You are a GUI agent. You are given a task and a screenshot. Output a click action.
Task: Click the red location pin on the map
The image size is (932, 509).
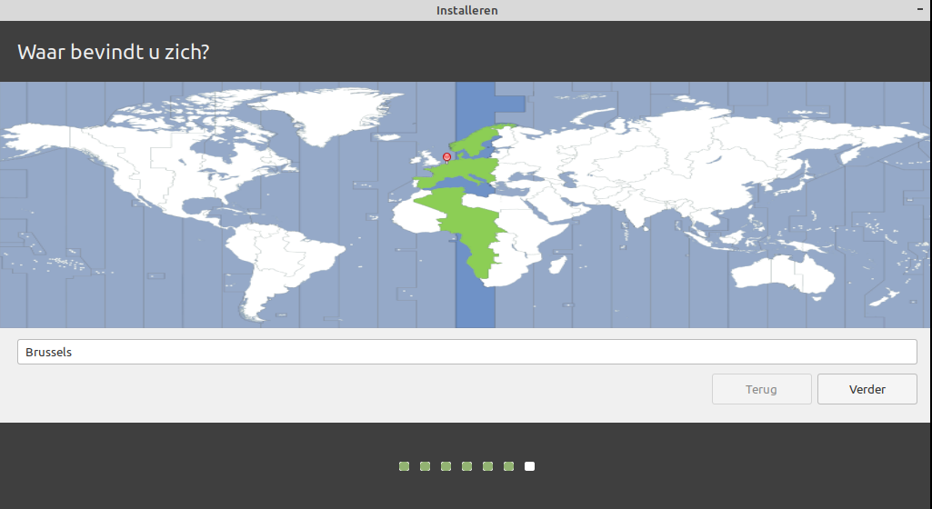coord(446,157)
